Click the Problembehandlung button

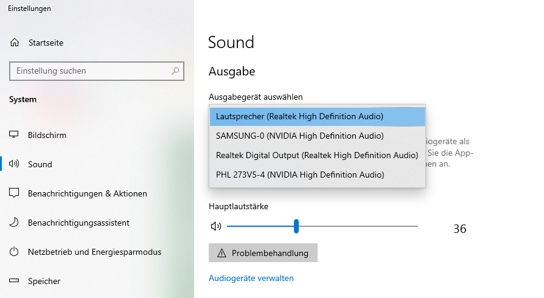[x=263, y=253]
